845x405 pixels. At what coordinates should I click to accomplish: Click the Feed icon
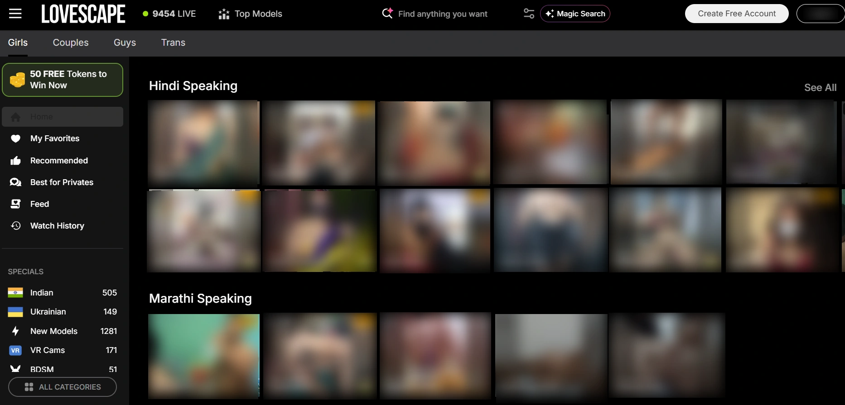15,204
